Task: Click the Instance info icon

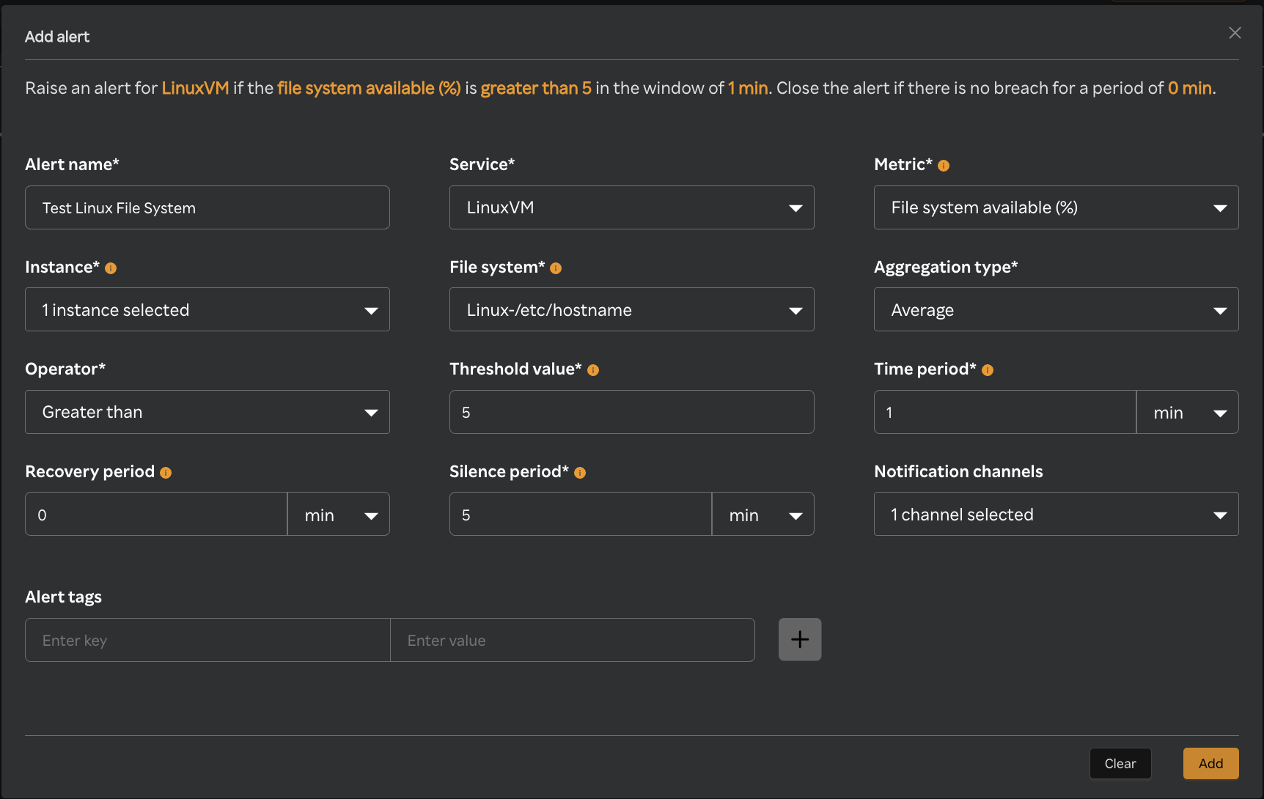Action: point(111,268)
